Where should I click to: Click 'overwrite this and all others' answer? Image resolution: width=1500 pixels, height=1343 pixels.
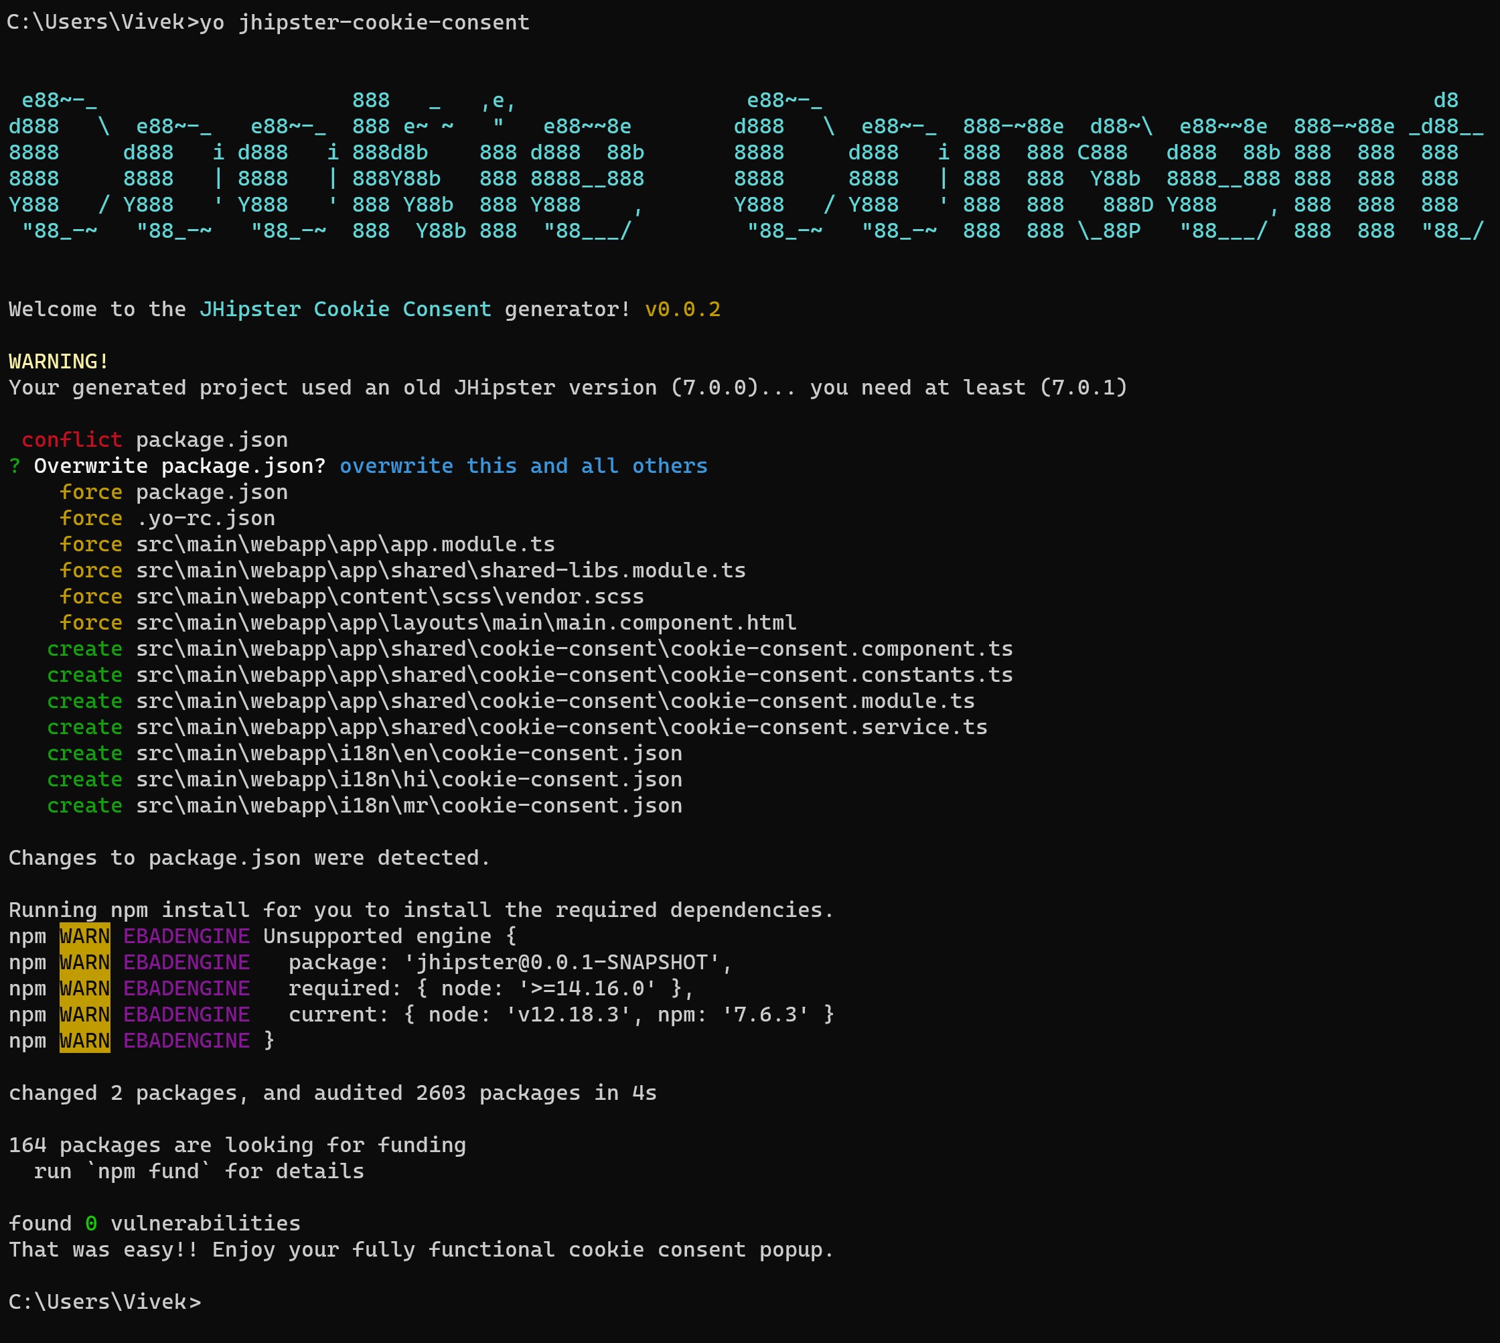click(523, 466)
